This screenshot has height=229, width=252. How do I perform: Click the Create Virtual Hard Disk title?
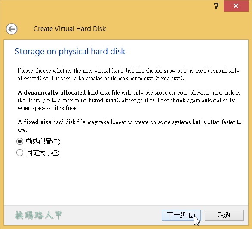(70, 29)
